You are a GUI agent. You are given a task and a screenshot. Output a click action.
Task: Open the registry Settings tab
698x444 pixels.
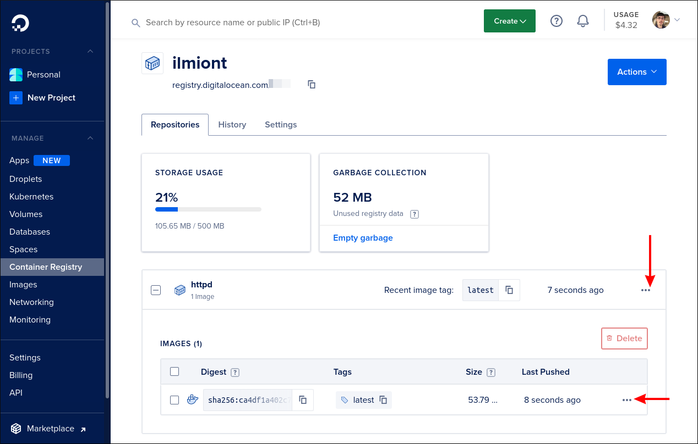coord(281,125)
